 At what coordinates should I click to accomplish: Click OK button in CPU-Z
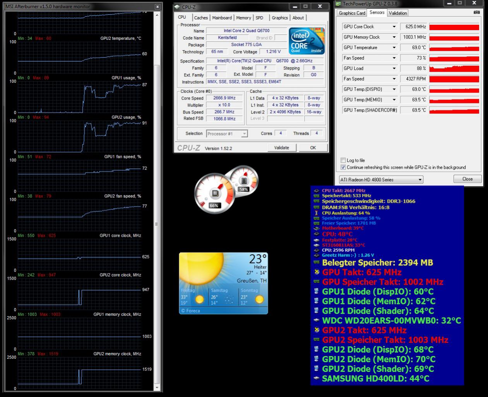(x=313, y=148)
